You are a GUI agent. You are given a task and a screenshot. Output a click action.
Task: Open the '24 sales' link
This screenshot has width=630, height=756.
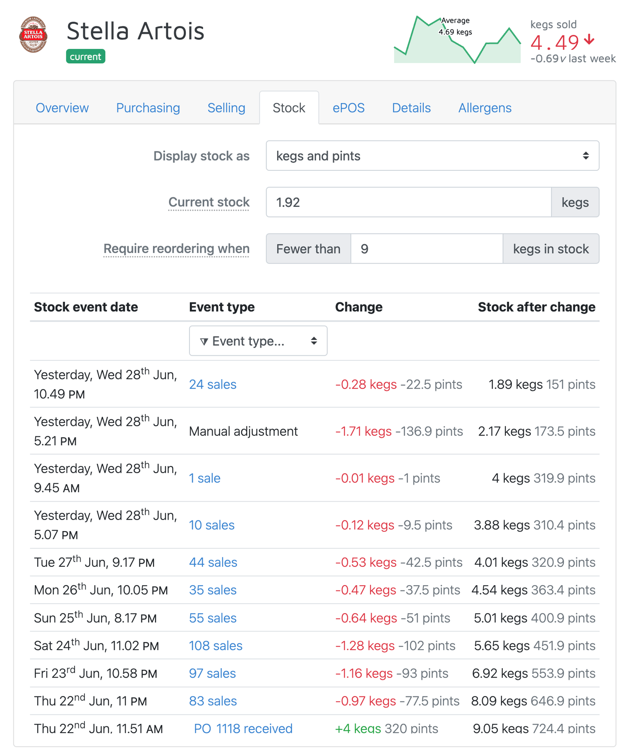213,385
